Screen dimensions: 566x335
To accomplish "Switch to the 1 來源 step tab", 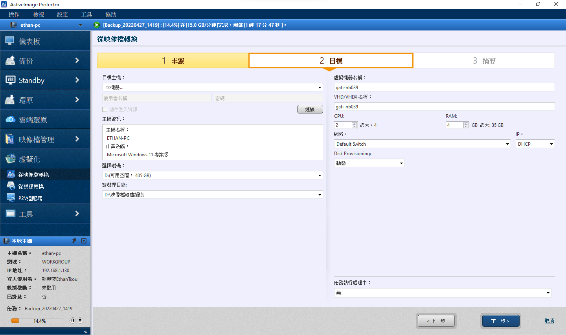I will [173, 61].
